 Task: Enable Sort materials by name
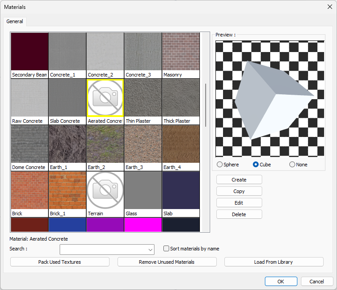(x=166, y=249)
